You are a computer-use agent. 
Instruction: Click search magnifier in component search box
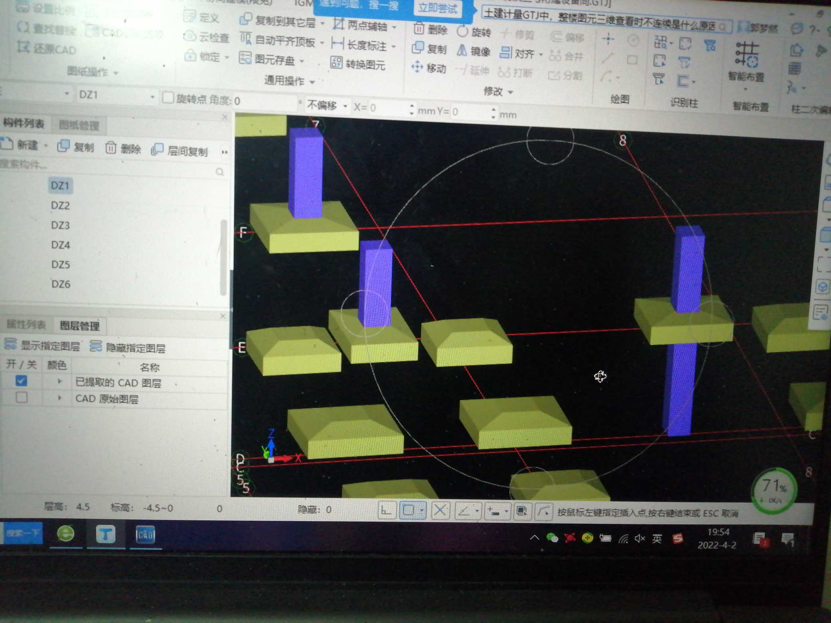point(219,172)
